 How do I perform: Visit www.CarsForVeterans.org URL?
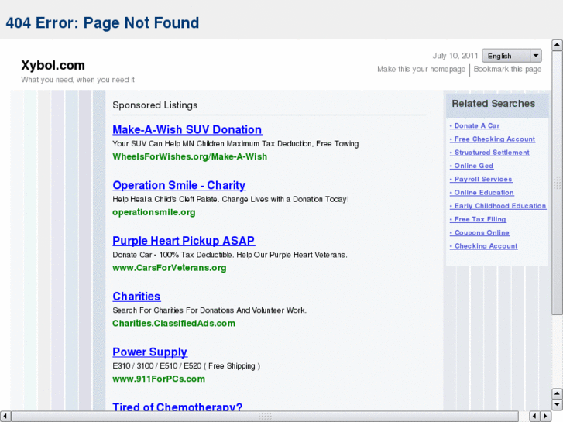(169, 268)
